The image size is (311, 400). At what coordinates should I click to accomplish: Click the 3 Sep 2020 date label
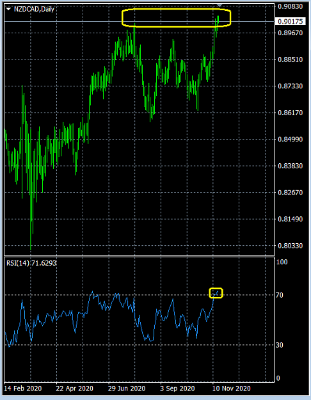[177, 388]
